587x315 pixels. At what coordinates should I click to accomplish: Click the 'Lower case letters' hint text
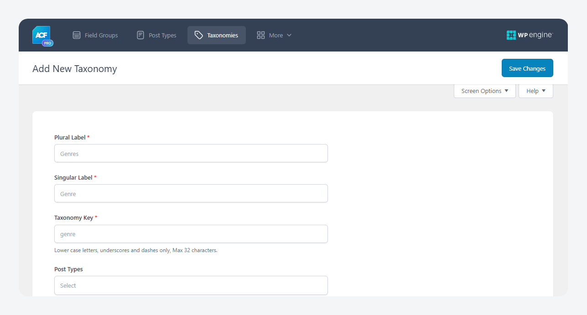[136, 250]
